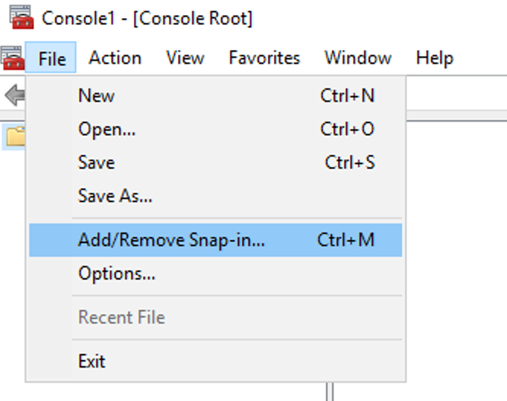Click Add/Remove Snap-in... menu item
This screenshot has width=507, height=401.
[x=171, y=240]
